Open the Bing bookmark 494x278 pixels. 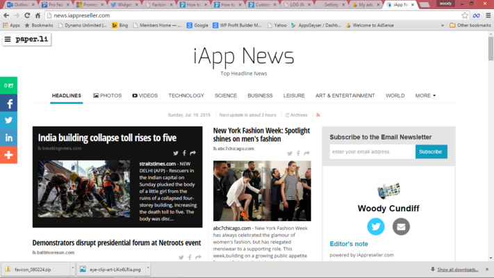(x=120, y=25)
